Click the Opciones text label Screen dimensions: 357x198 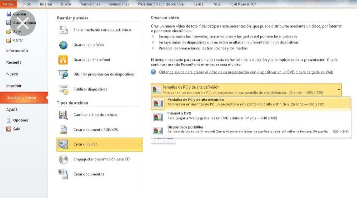tap(21, 120)
